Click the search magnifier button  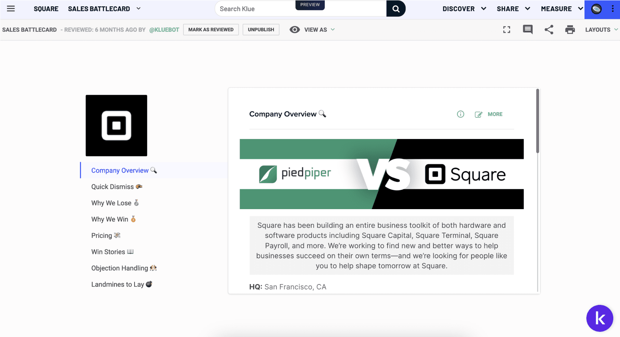(396, 9)
